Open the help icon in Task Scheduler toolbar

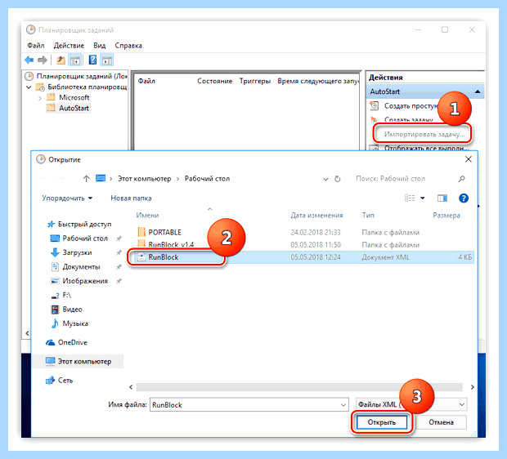click(92, 60)
